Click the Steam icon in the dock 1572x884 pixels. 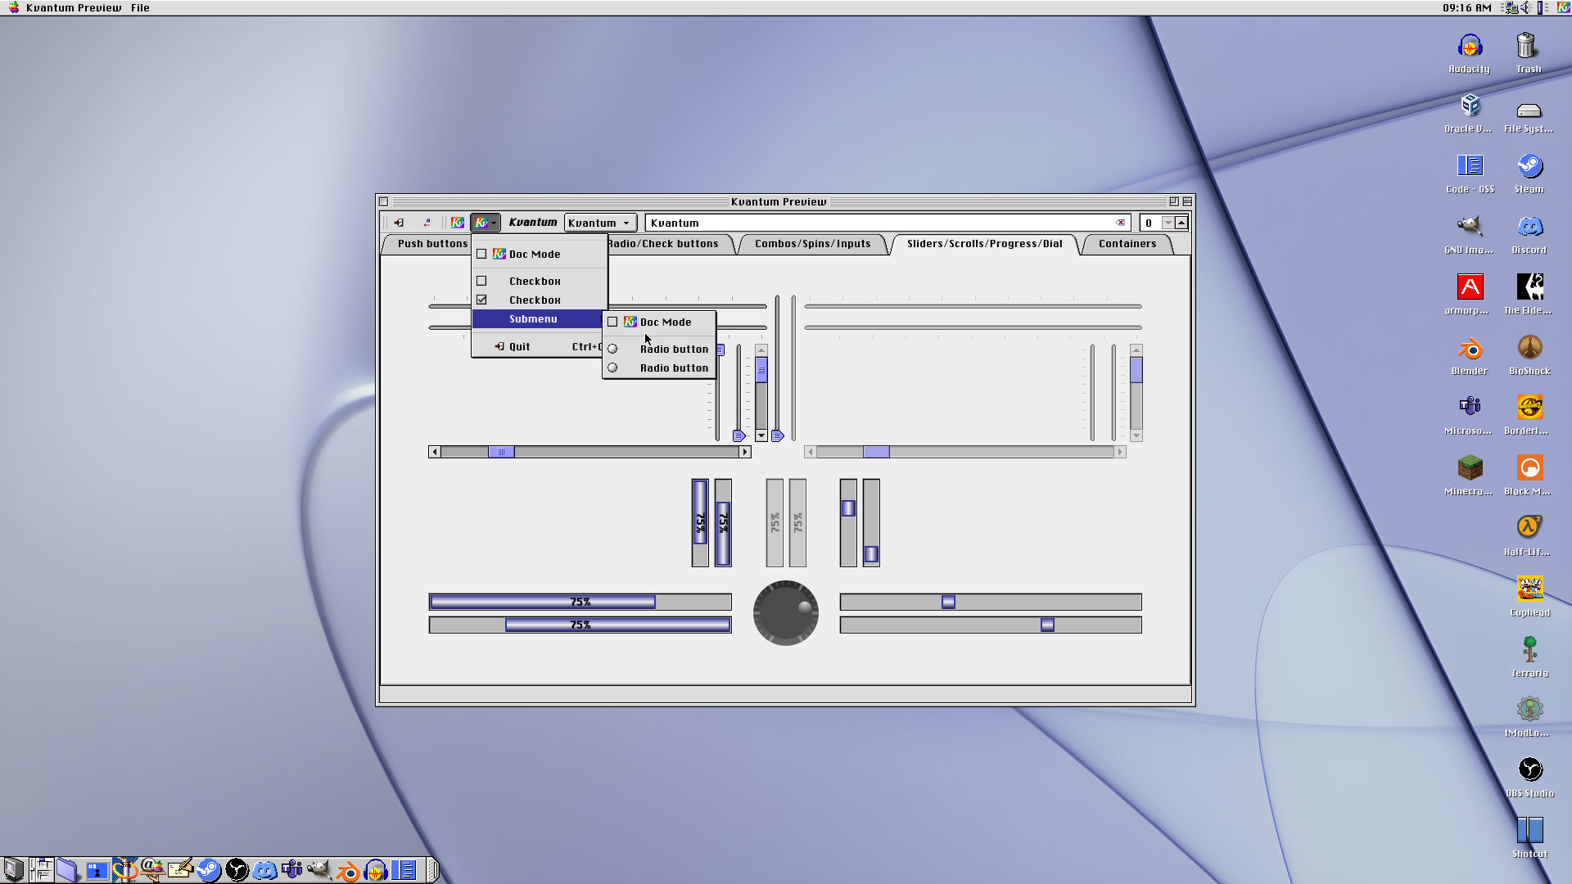coord(209,870)
